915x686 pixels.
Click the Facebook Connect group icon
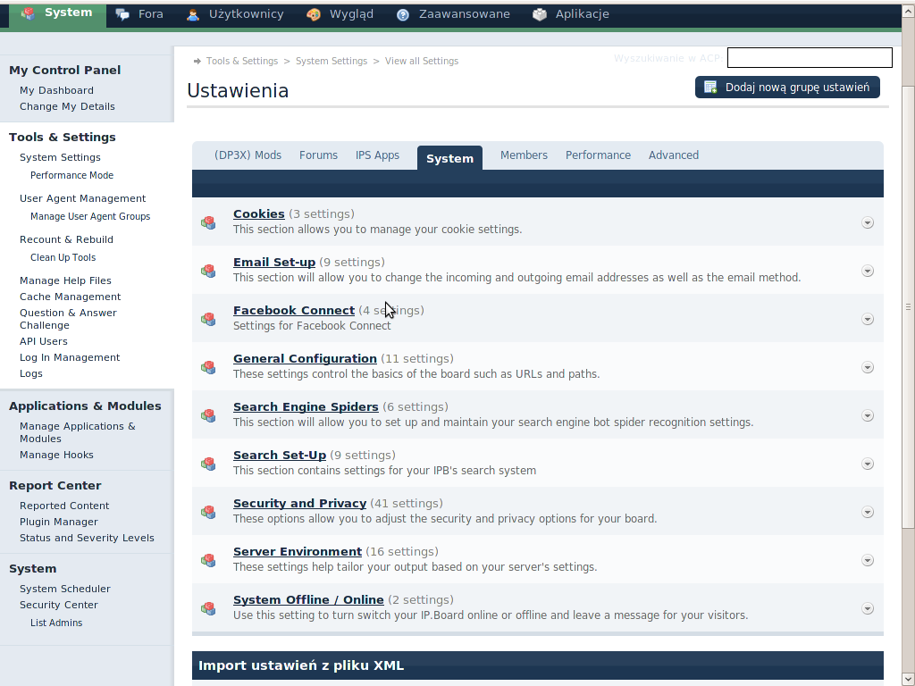coord(208,319)
